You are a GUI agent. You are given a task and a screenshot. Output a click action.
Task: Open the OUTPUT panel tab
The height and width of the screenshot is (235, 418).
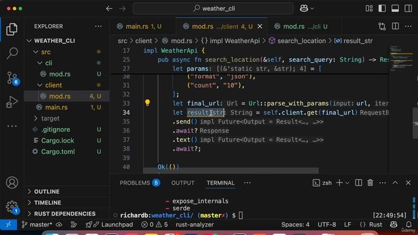[183, 183]
